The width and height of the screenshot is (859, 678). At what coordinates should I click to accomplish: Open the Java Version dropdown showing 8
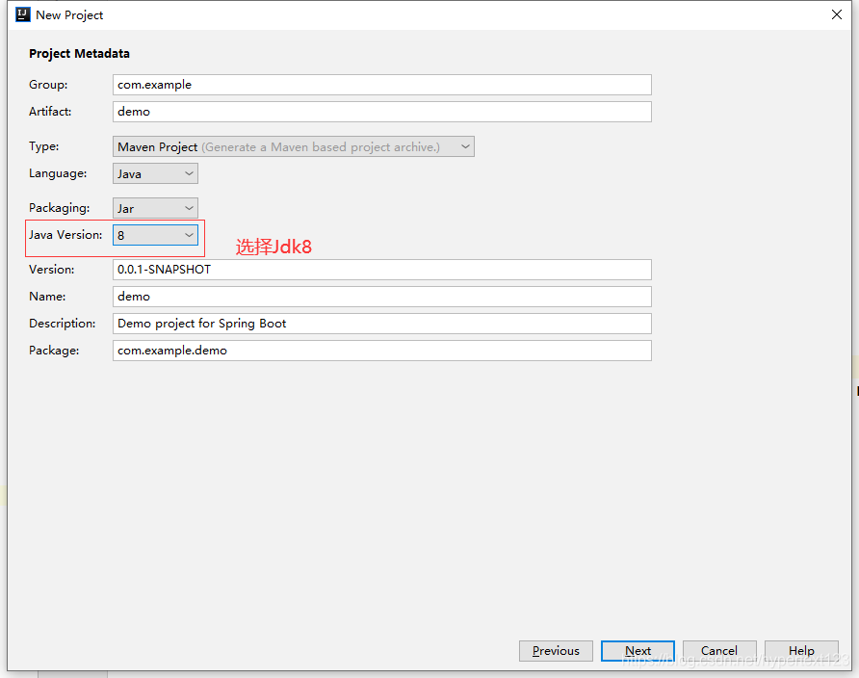pyautogui.click(x=155, y=235)
